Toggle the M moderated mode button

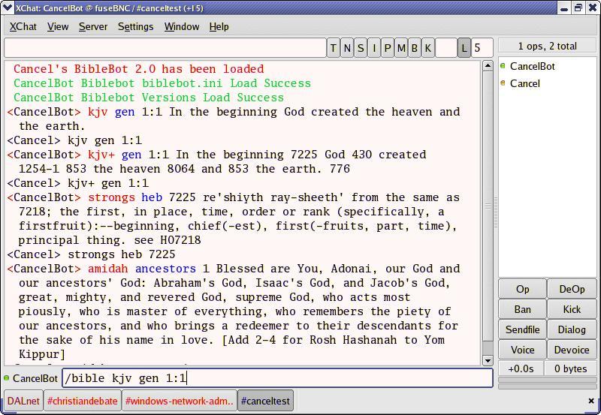(401, 48)
